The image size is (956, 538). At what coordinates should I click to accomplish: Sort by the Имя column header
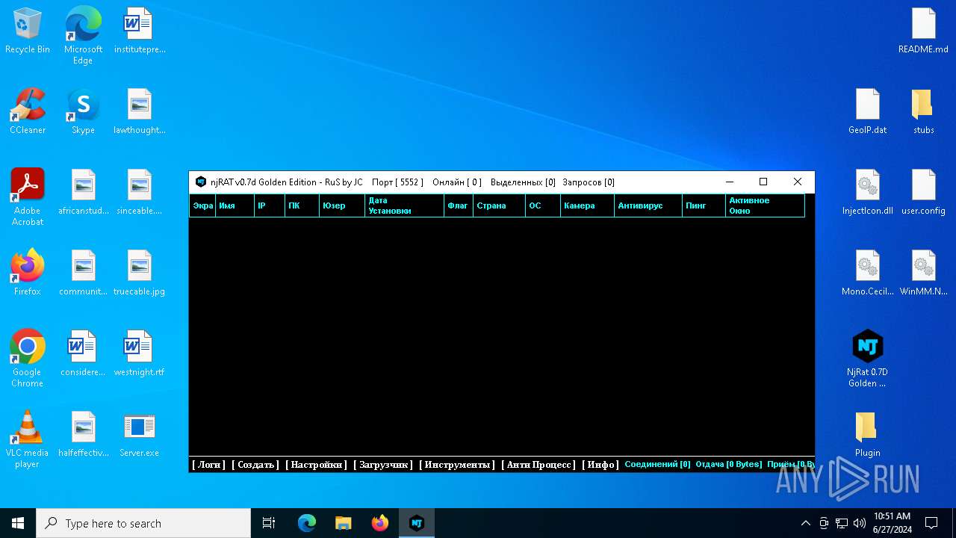235,205
